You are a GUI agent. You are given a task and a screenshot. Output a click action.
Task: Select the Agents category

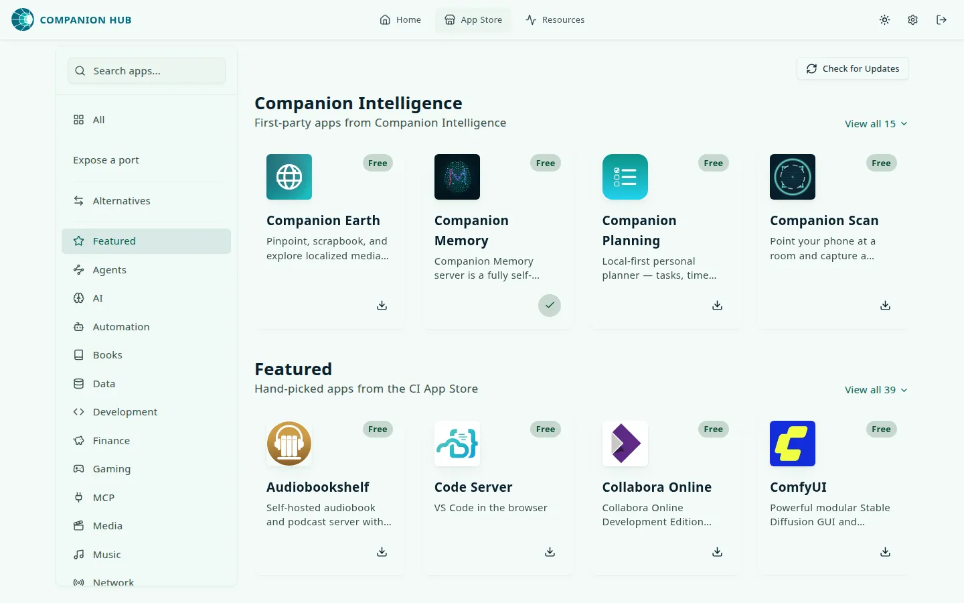point(146,270)
